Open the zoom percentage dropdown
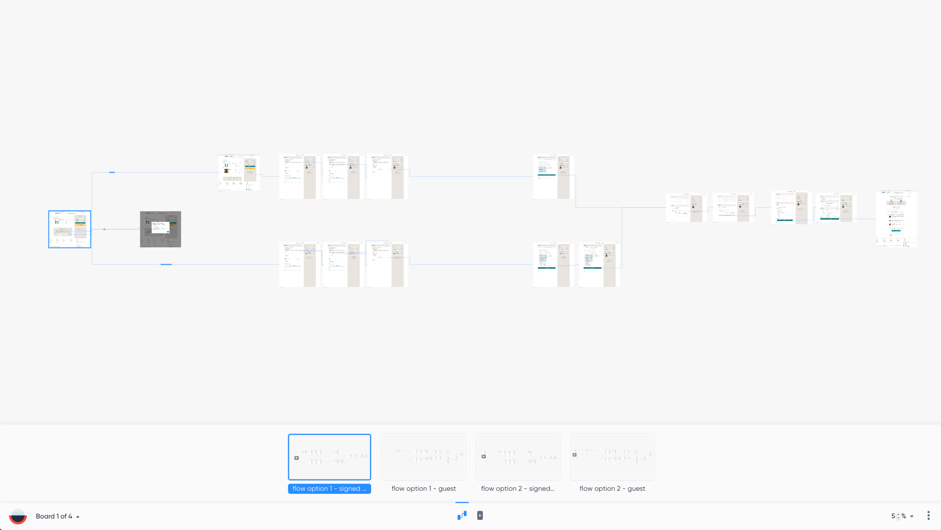Screen dimensions: 941x530 click(912, 516)
